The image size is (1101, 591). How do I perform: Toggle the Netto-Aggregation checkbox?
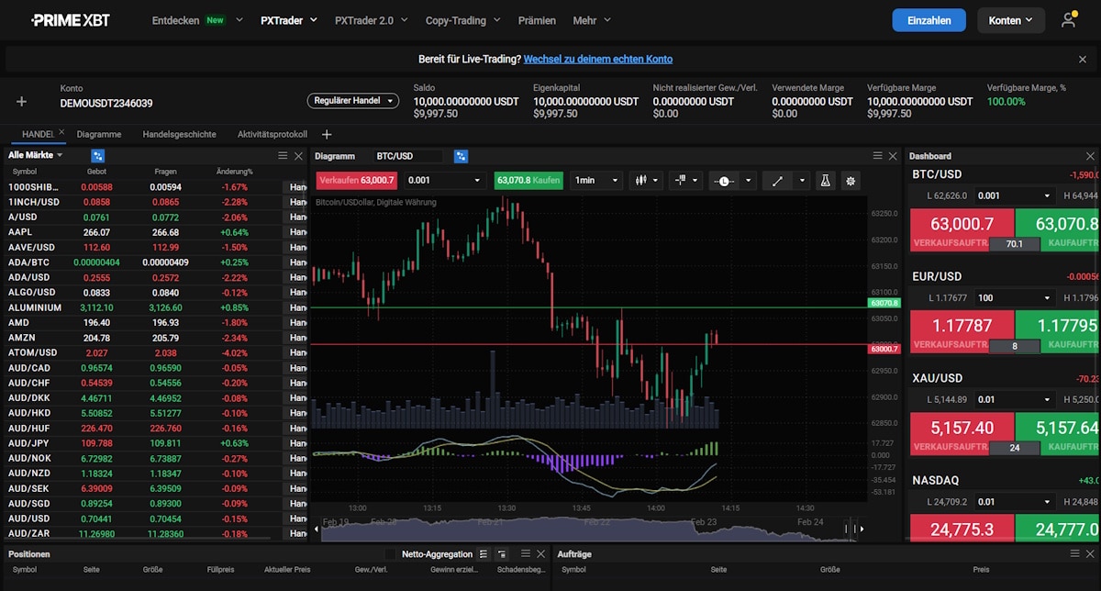[391, 554]
